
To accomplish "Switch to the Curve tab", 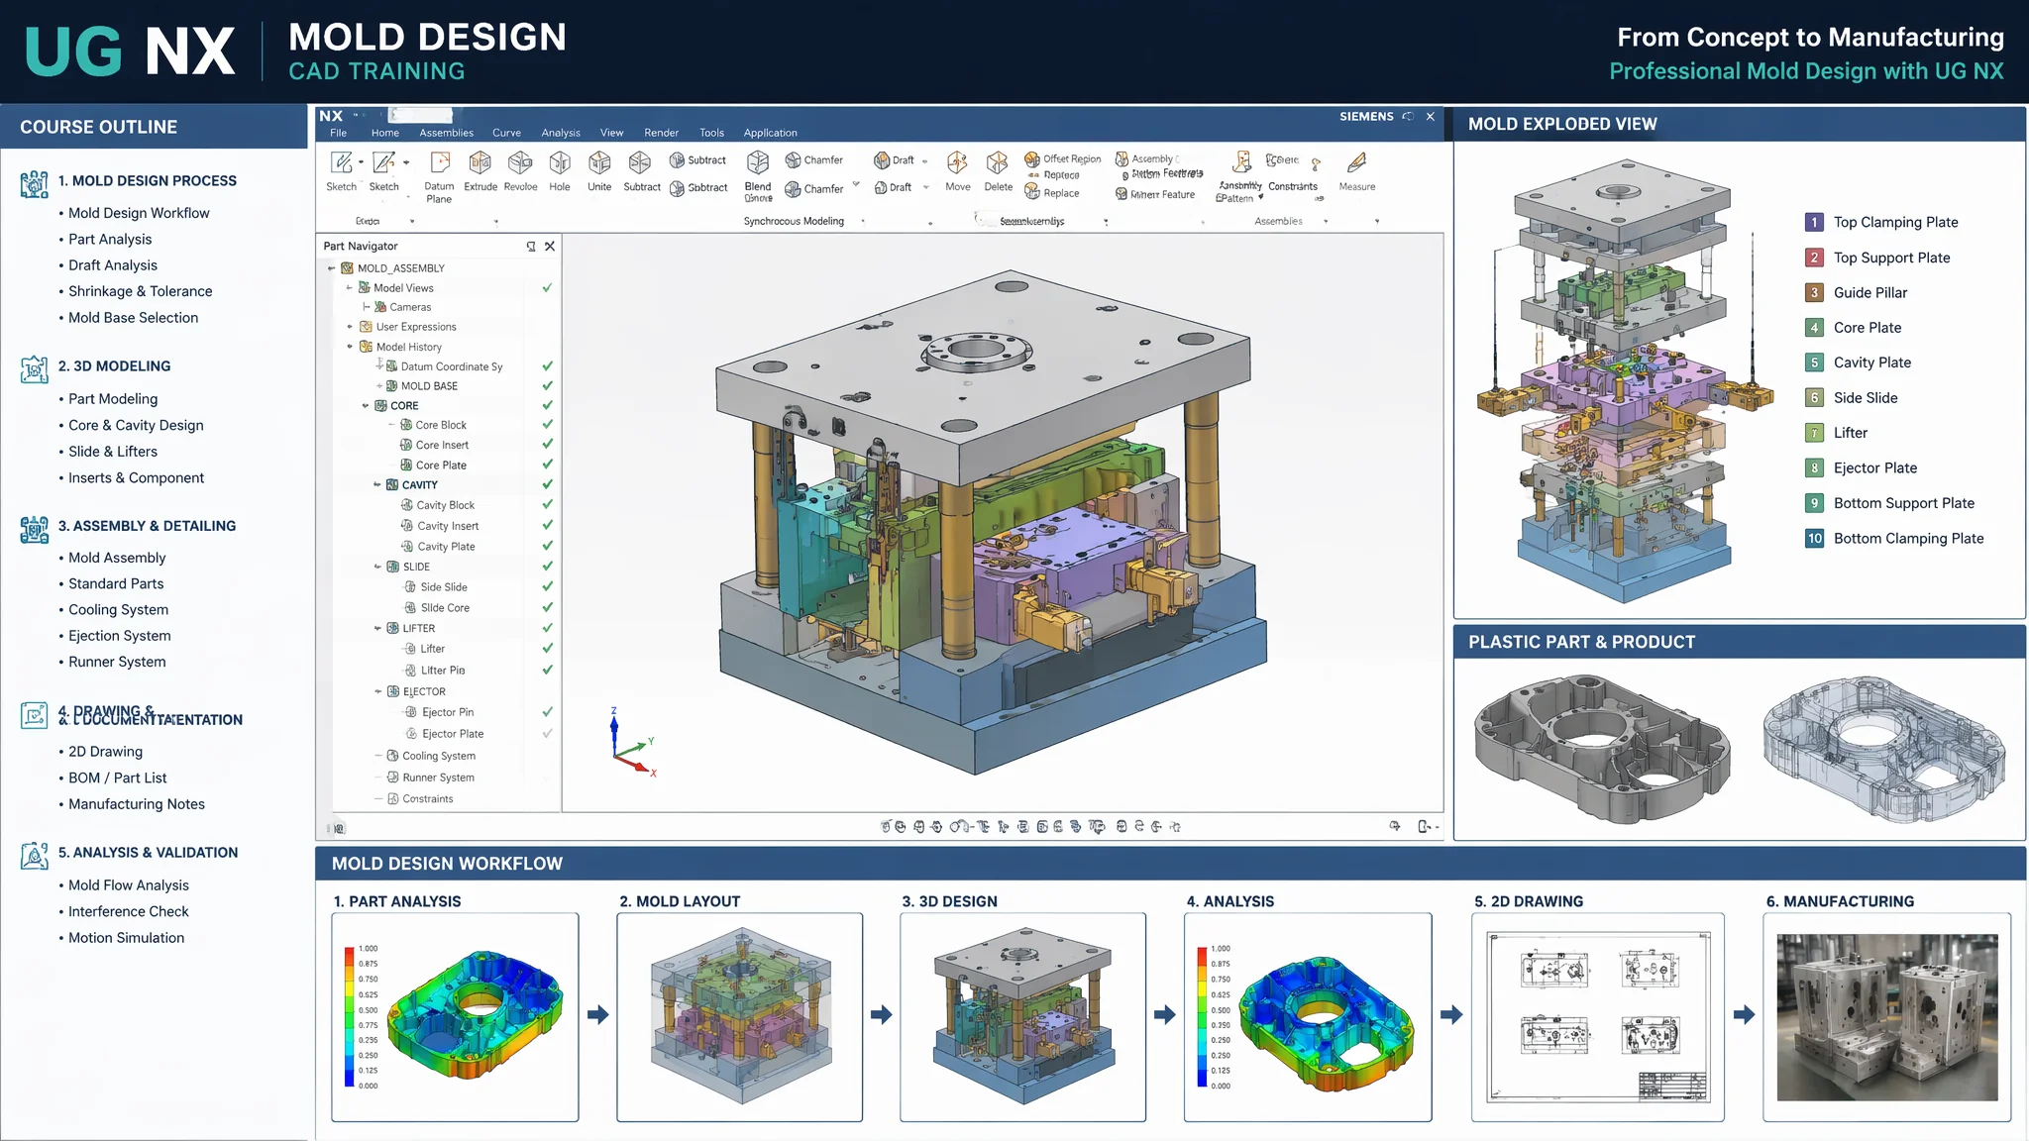I will coord(507,133).
